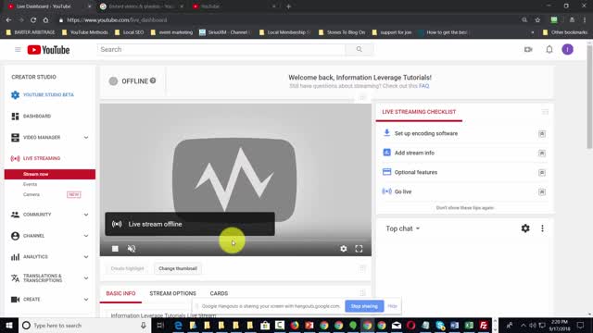Image resolution: width=593 pixels, height=333 pixels.
Task: Click the Community people icon
Action: tap(15, 215)
